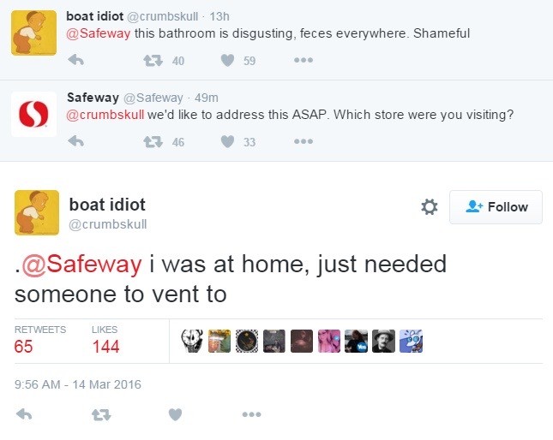Reply to the Safeway tweet
This screenshot has width=553, height=440.
(75, 141)
